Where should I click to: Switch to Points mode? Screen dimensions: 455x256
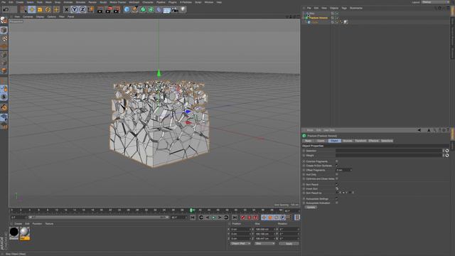tap(4, 55)
